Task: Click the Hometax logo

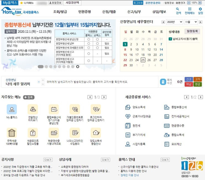Action: [x=20, y=11]
